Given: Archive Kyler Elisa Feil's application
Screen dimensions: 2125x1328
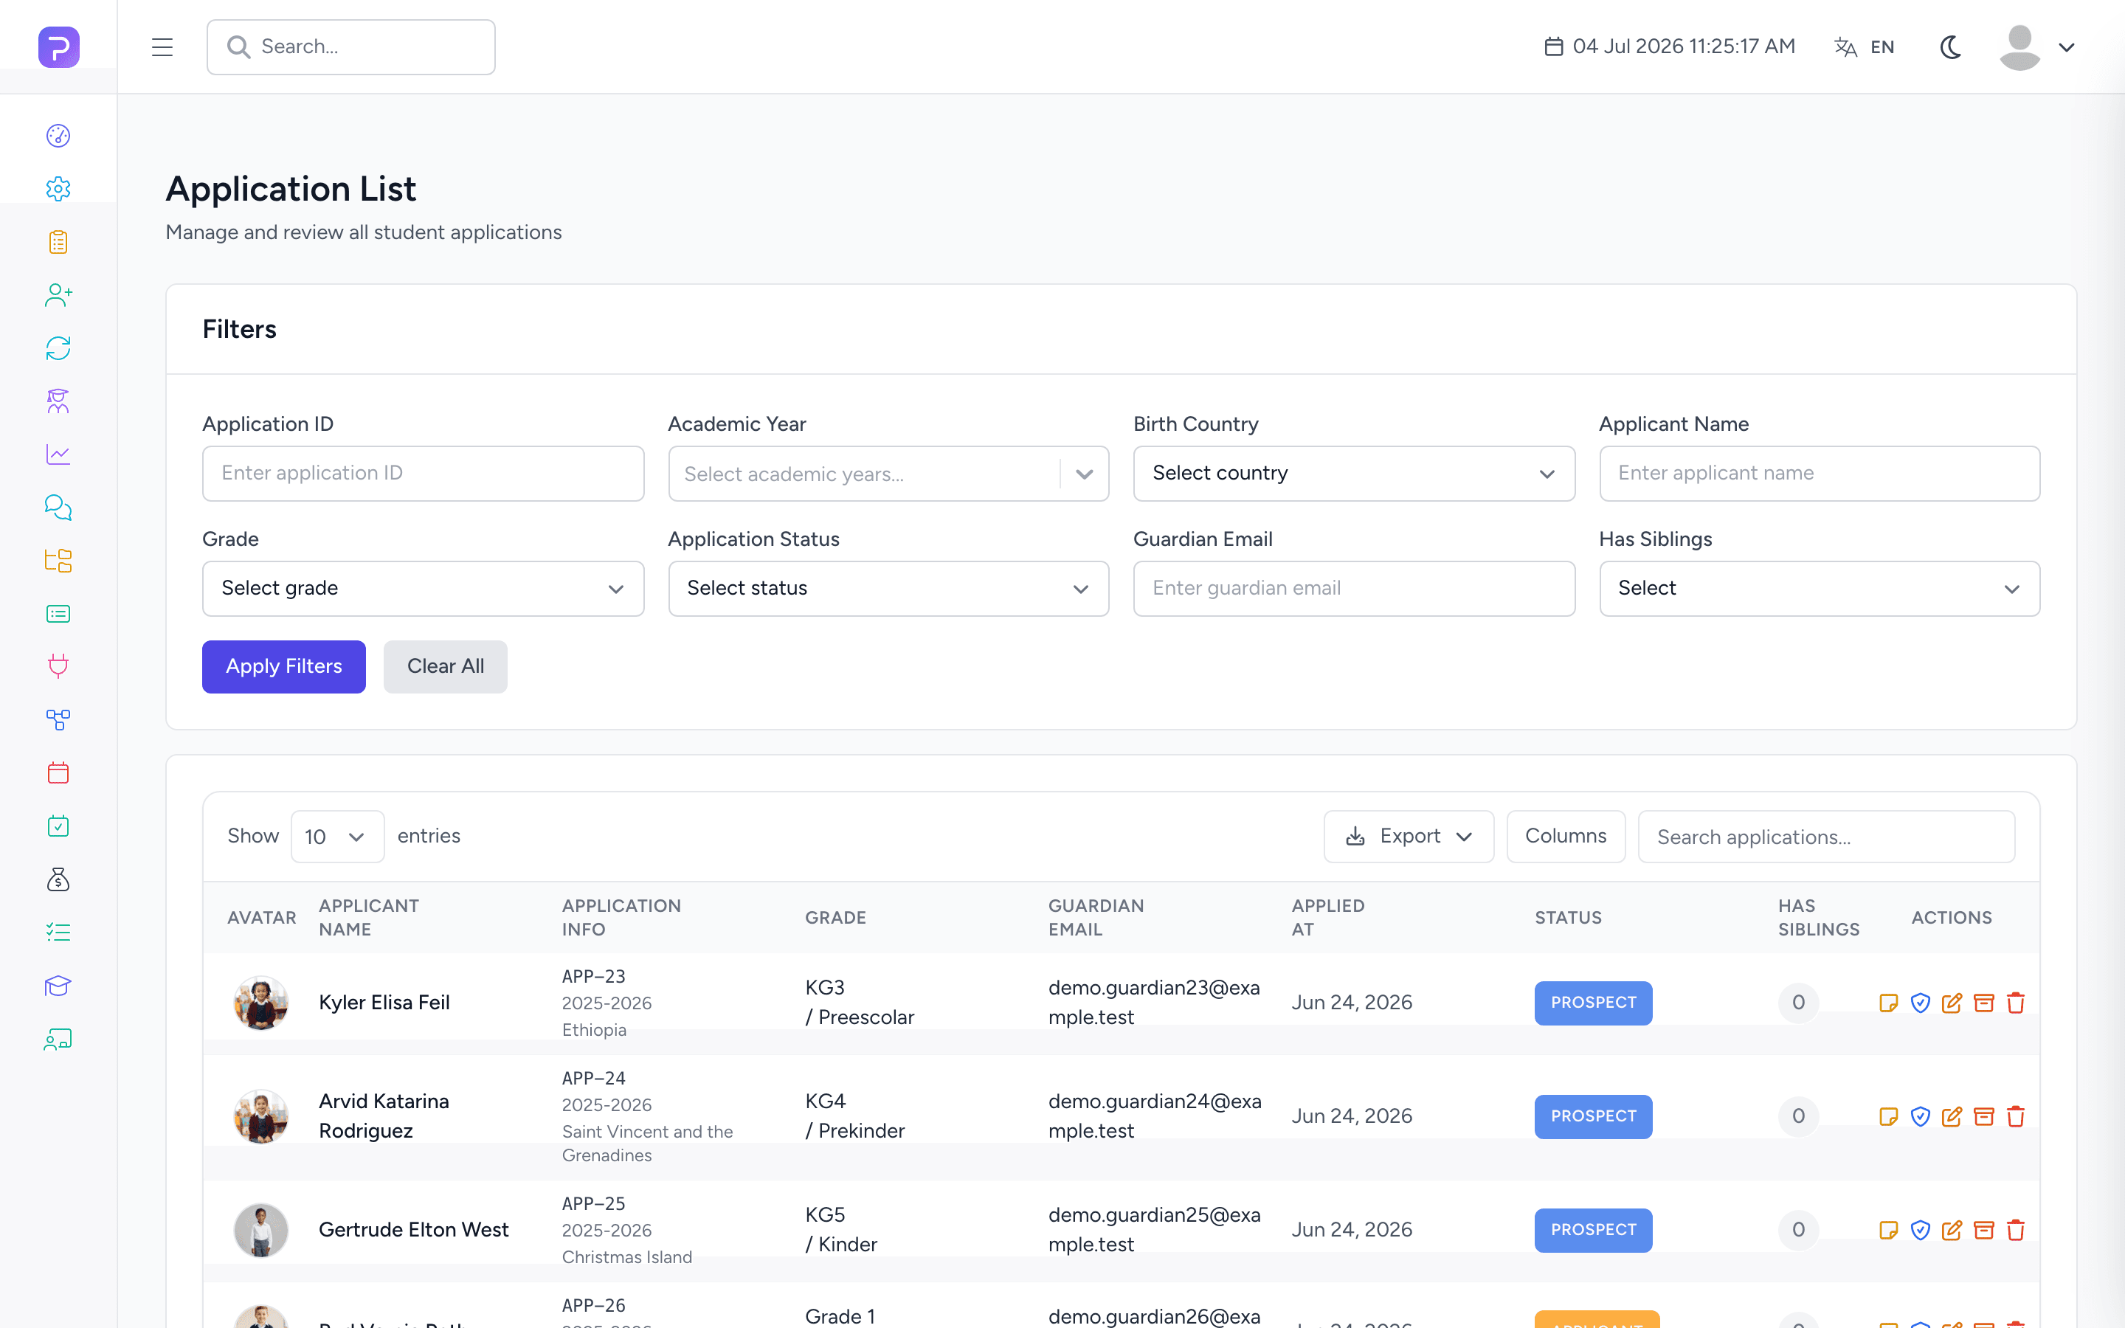Looking at the screenshot, I should tap(1983, 1002).
